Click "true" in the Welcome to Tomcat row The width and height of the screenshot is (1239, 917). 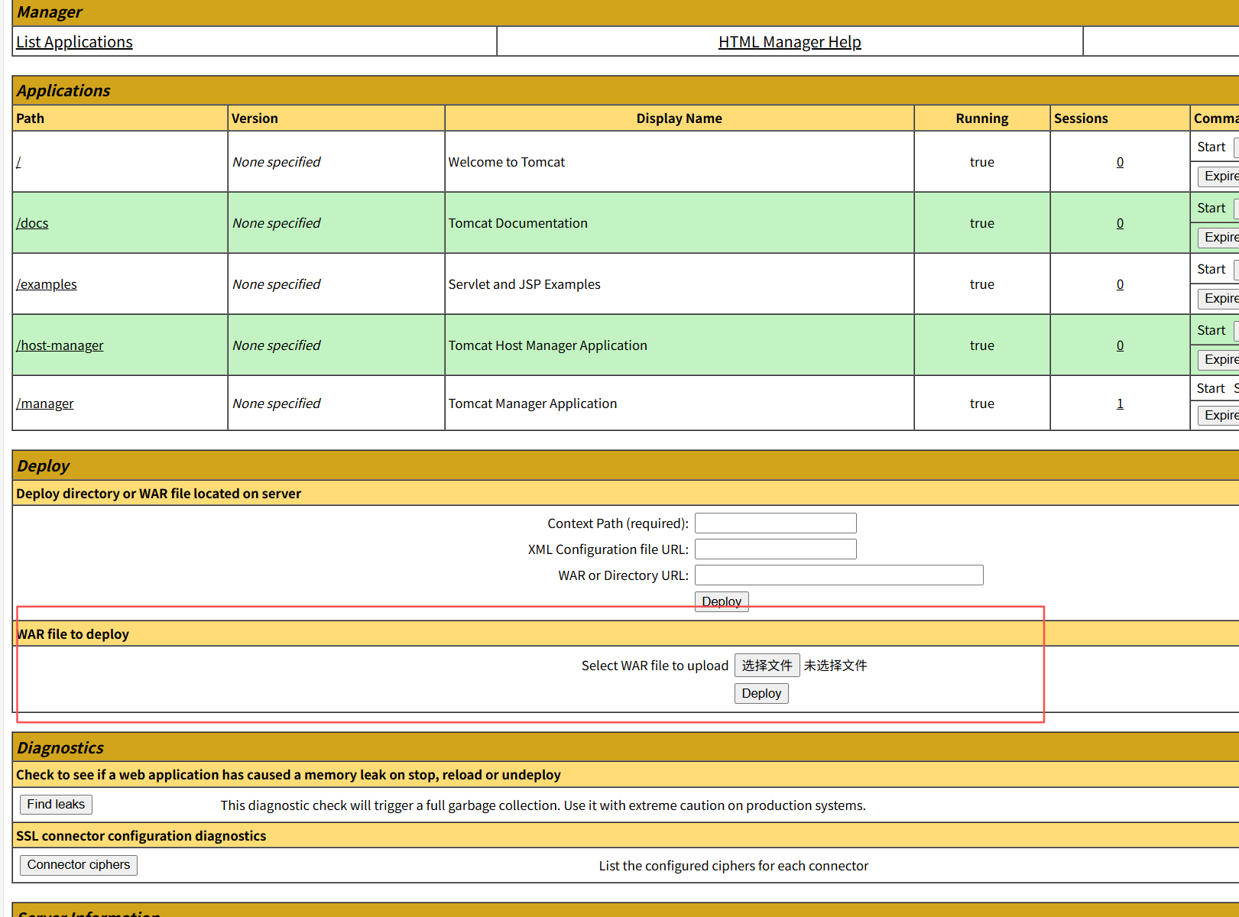pyautogui.click(x=982, y=162)
